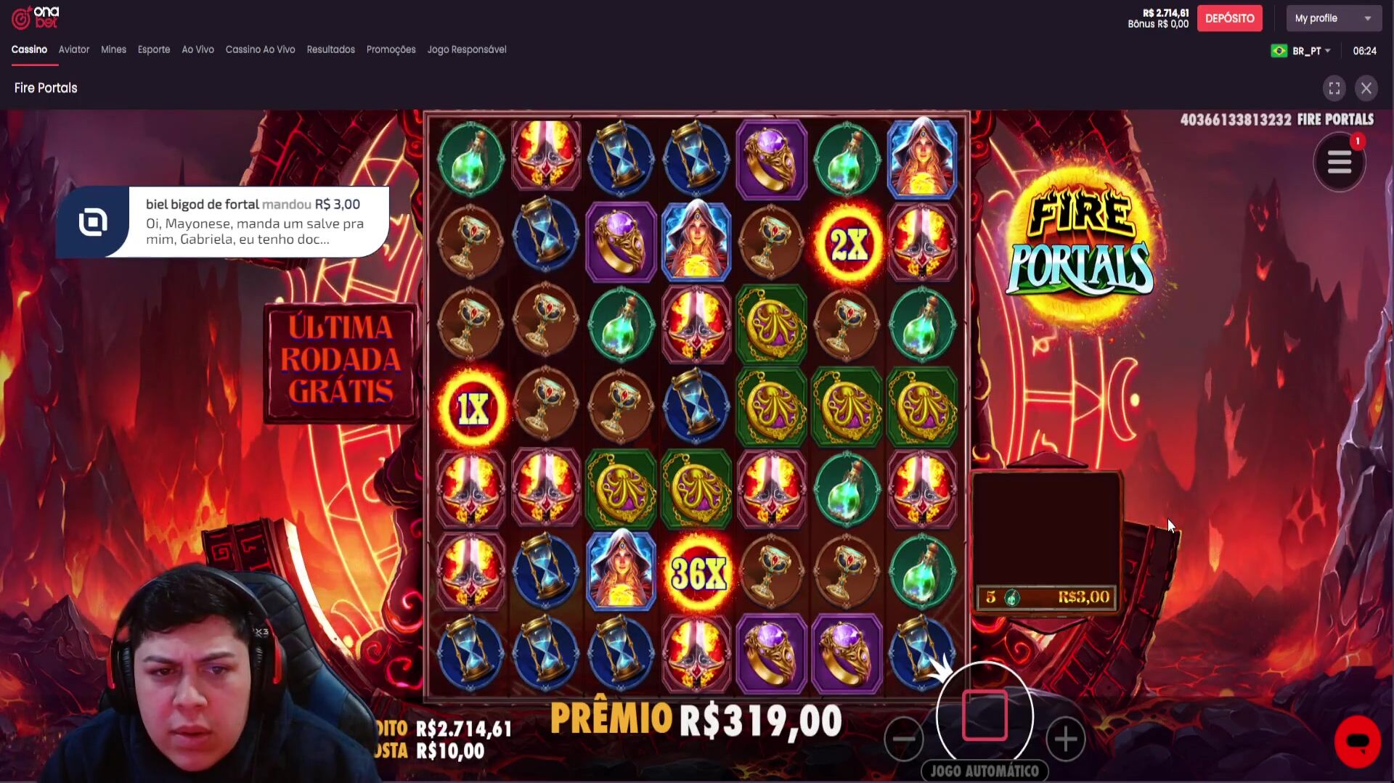The image size is (1394, 783).
Task: Go to the Cassino Ao Vivo tab
Action: (260, 49)
